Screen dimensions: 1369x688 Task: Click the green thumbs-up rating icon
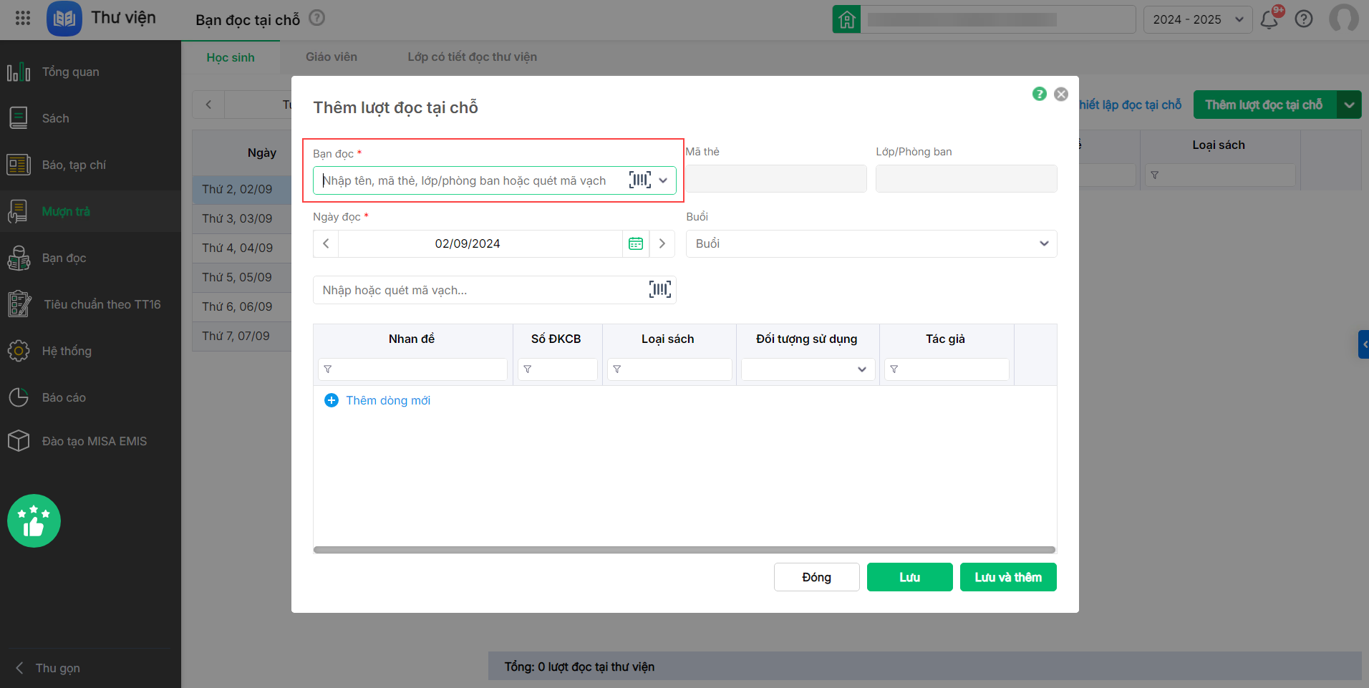(x=34, y=521)
